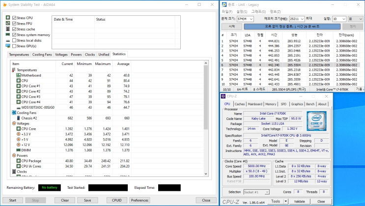Click the Clocks group icon
The height and width of the screenshot is (206, 365).
(14, 172)
